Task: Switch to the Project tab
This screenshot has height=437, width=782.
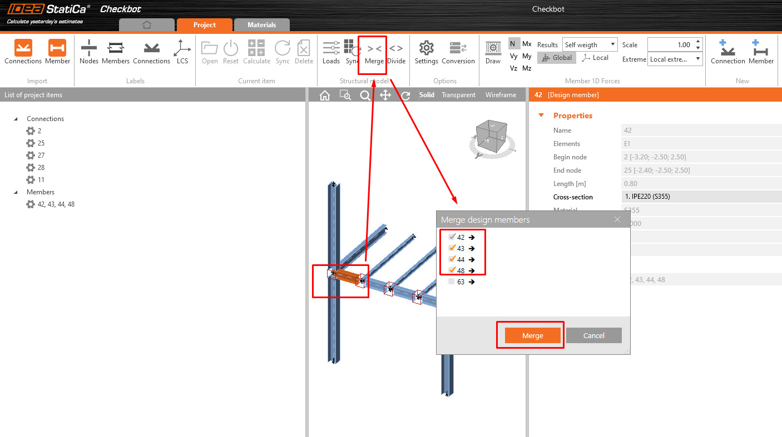Action: (x=204, y=24)
